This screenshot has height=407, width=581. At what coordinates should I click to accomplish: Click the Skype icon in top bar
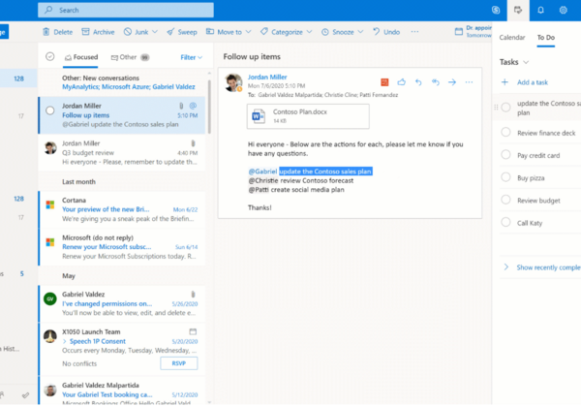(x=496, y=10)
